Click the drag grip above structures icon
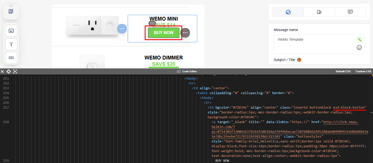The image size is (373, 163). point(11,6)
